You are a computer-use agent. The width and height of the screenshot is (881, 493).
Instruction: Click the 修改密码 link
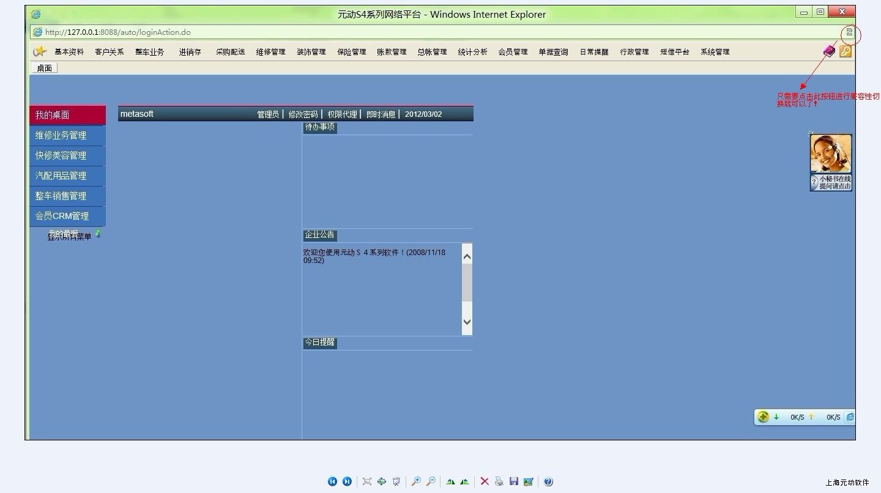tap(303, 114)
